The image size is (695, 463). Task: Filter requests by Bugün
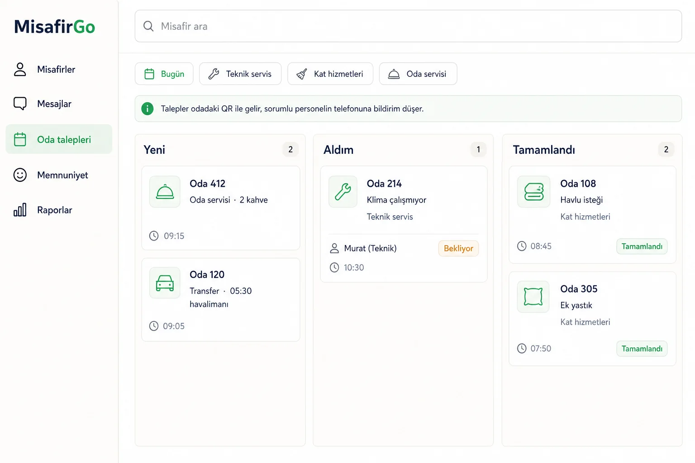click(164, 74)
